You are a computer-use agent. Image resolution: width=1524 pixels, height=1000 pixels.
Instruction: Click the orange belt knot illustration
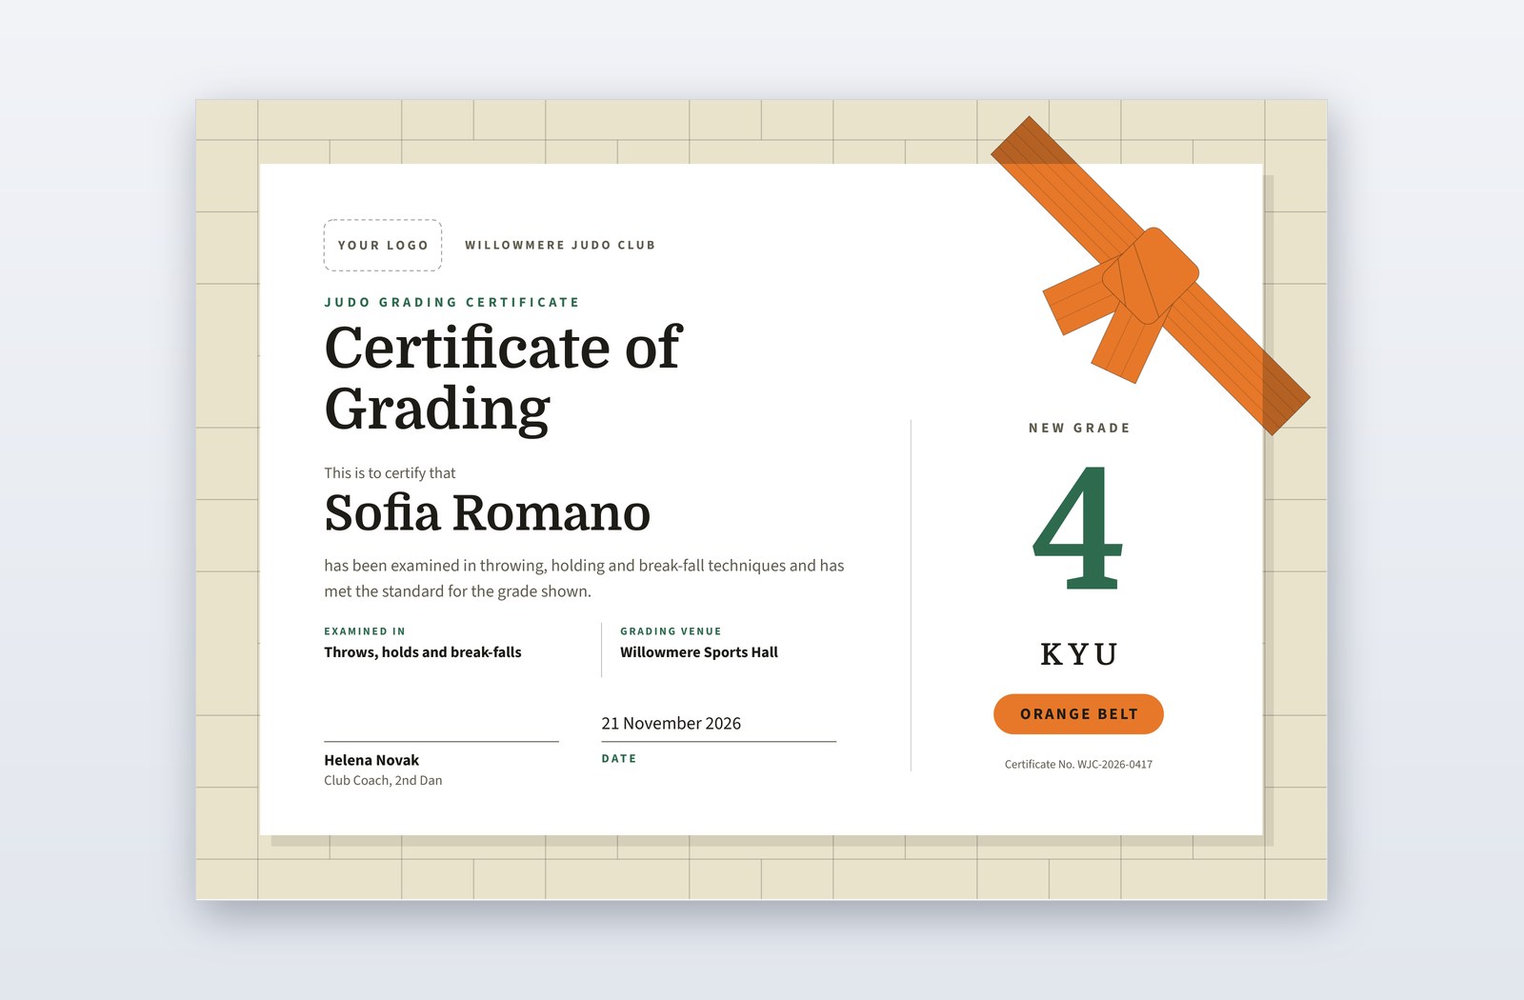coord(1150,275)
